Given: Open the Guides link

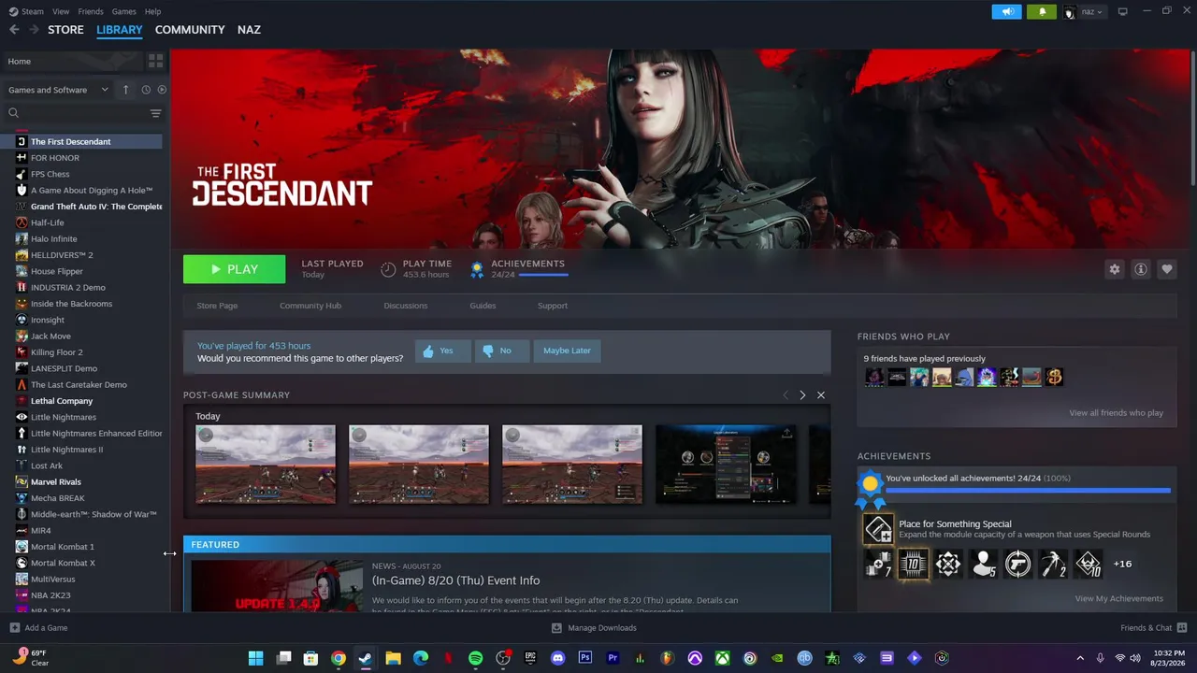Looking at the screenshot, I should pos(483,306).
